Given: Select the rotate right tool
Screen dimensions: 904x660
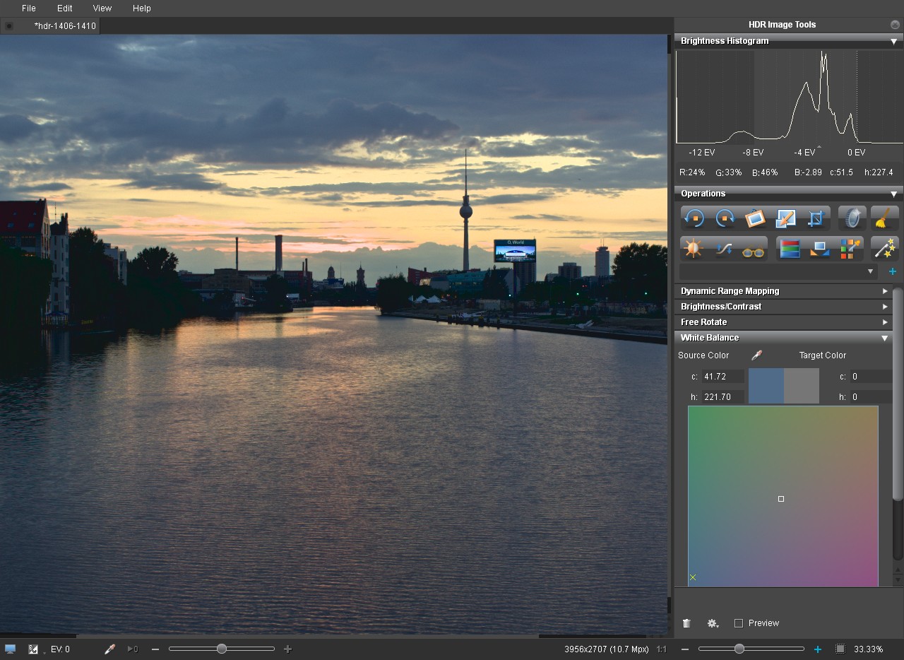Looking at the screenshot, I should tap(724, 218).
